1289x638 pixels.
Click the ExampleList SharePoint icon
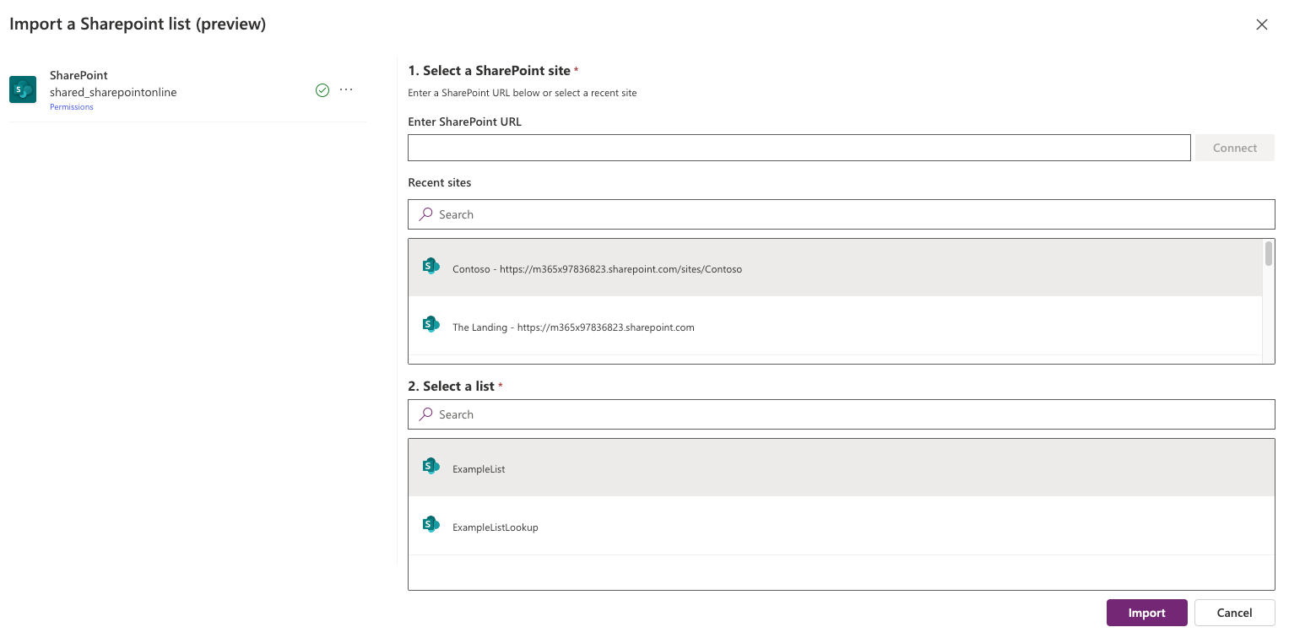[x=431, y=467]
